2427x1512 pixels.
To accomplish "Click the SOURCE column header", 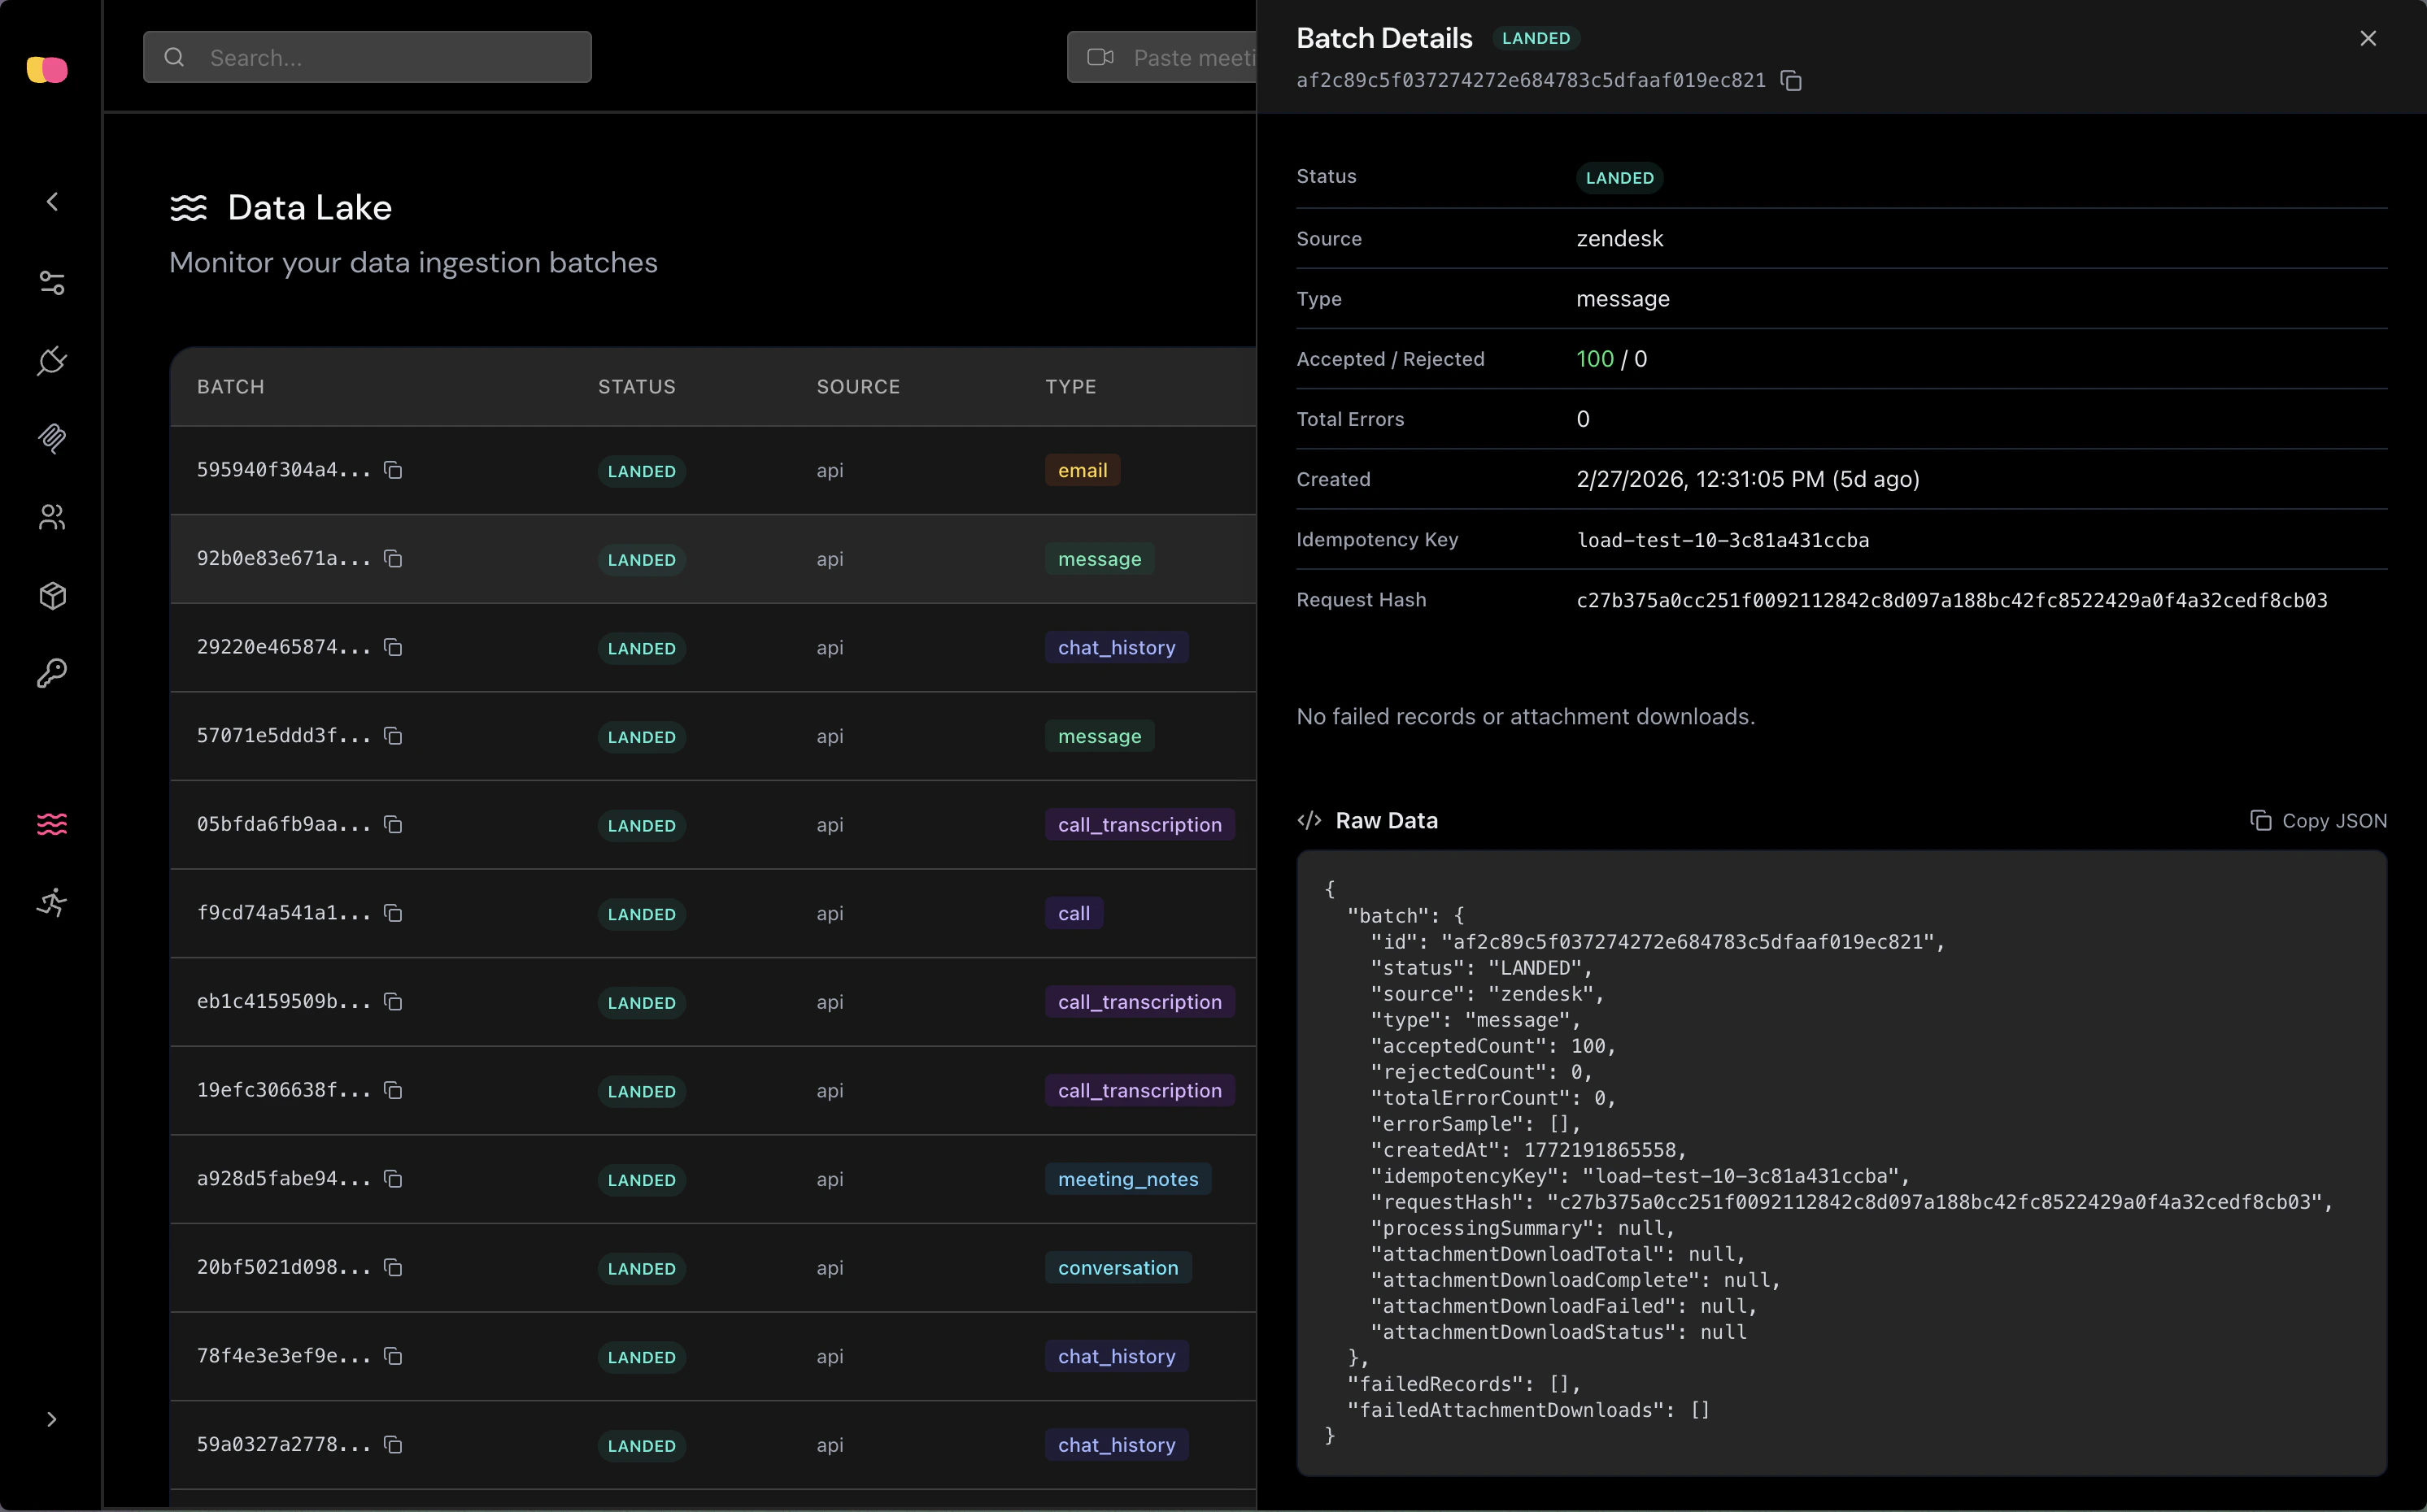I will tap(858, 387).
